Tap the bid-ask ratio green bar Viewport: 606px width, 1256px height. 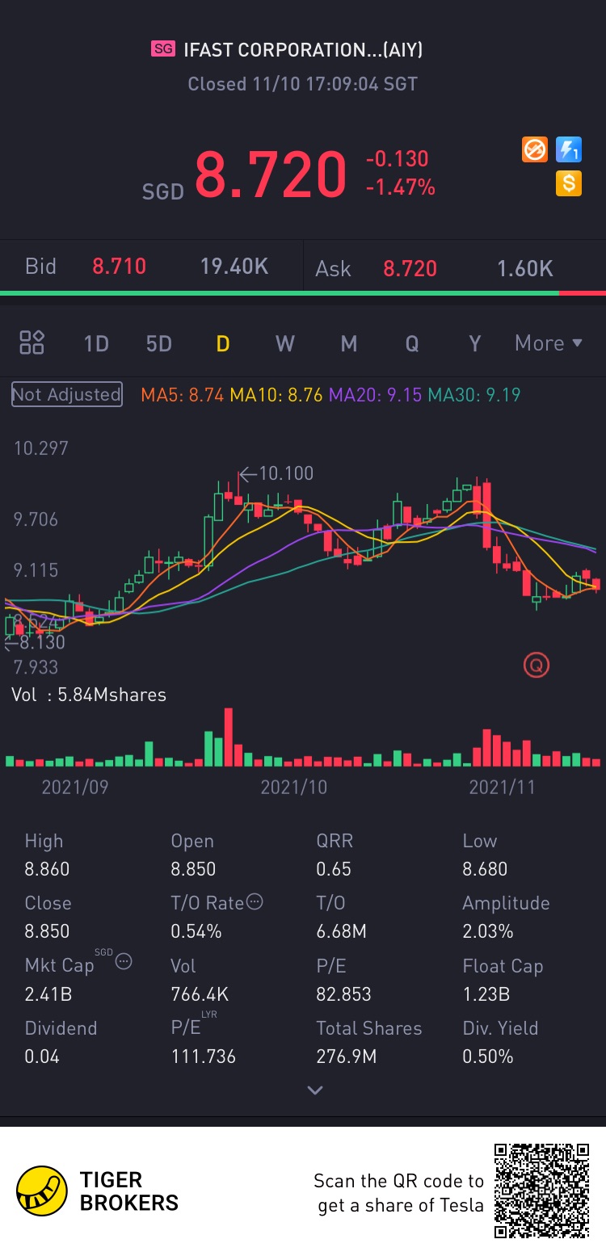pos(280,293)
